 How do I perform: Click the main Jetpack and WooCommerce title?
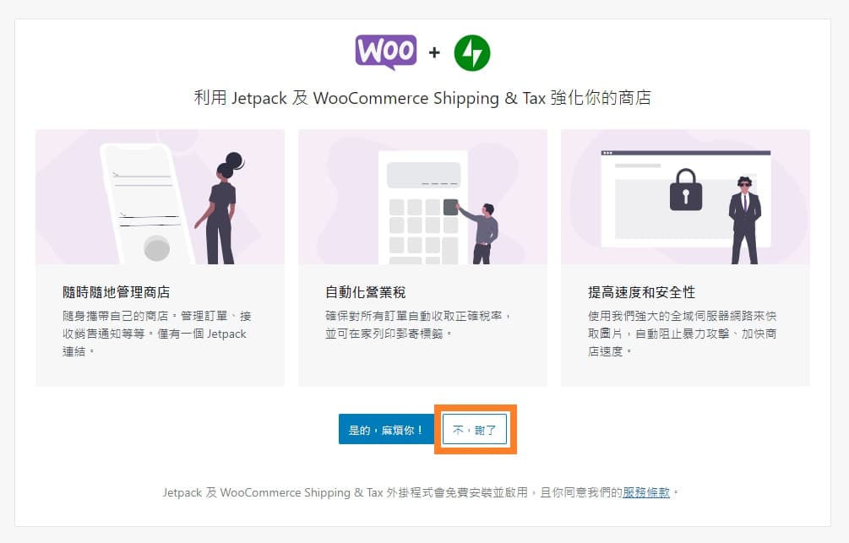click(x=423, y=98)
